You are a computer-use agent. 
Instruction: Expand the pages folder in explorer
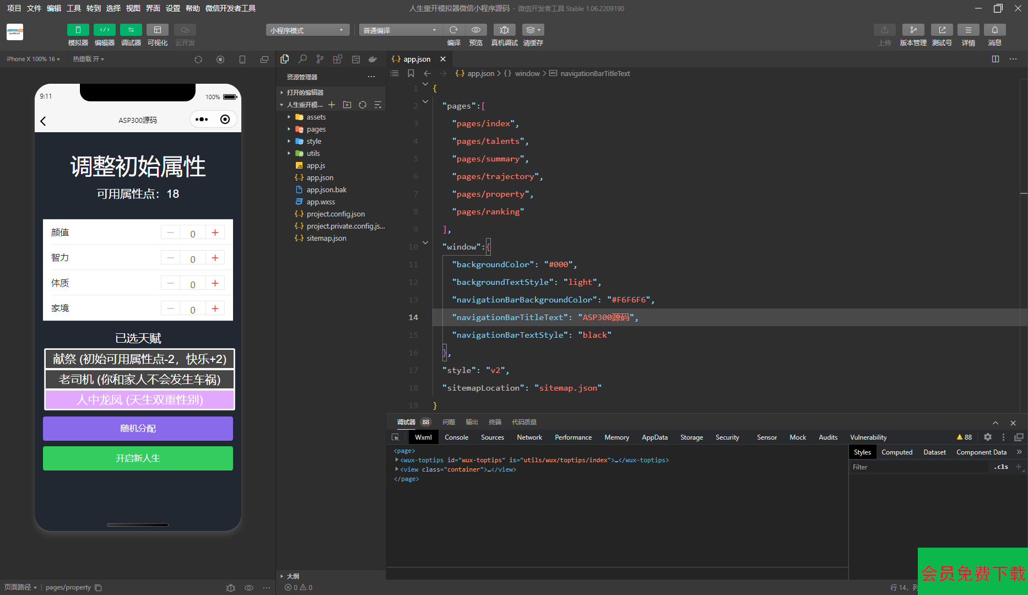tap(316, 129)
